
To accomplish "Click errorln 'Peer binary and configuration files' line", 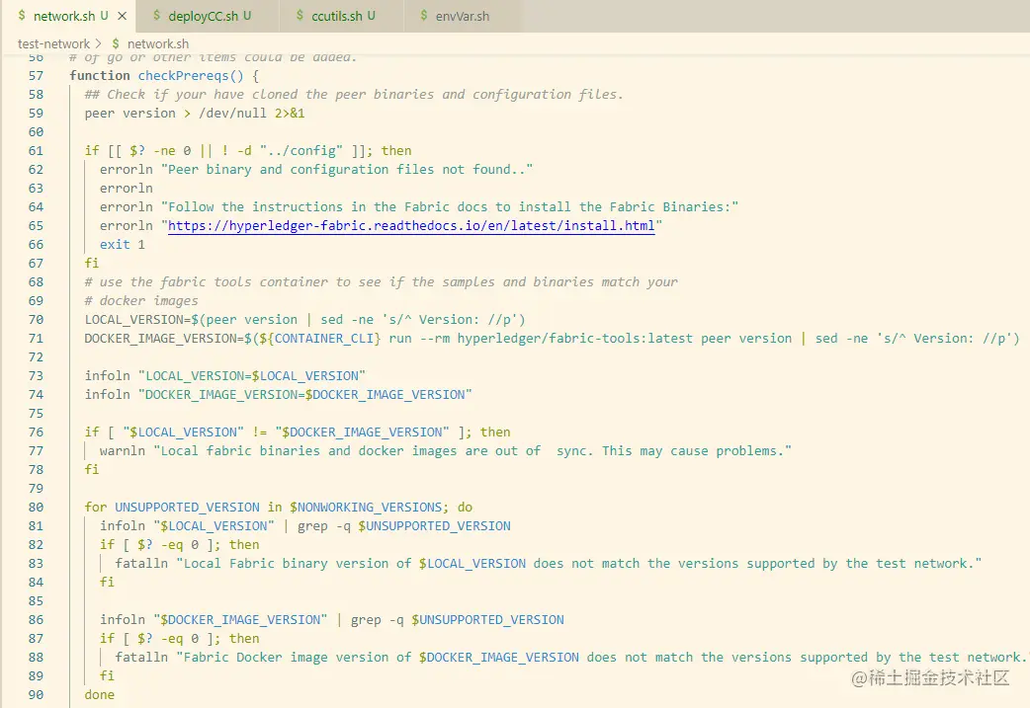I will point(316,170).
